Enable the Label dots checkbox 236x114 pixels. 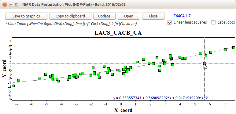(x=213, y=22)
